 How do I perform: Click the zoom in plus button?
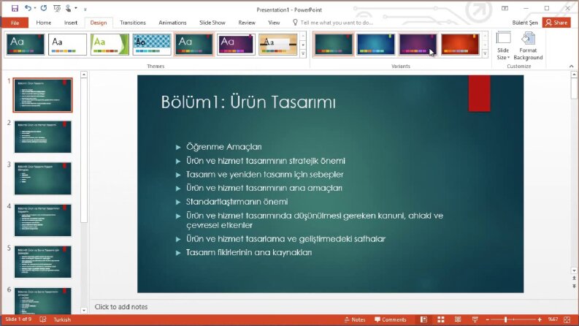[x=540, y=319]
